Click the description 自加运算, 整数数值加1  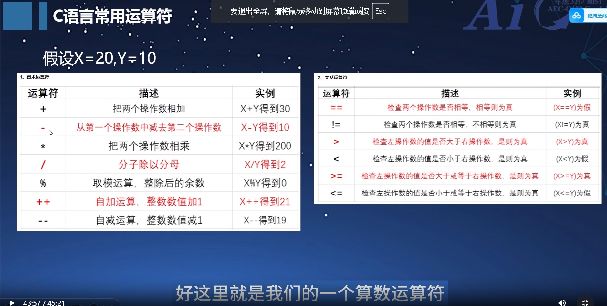pos(149,202)
